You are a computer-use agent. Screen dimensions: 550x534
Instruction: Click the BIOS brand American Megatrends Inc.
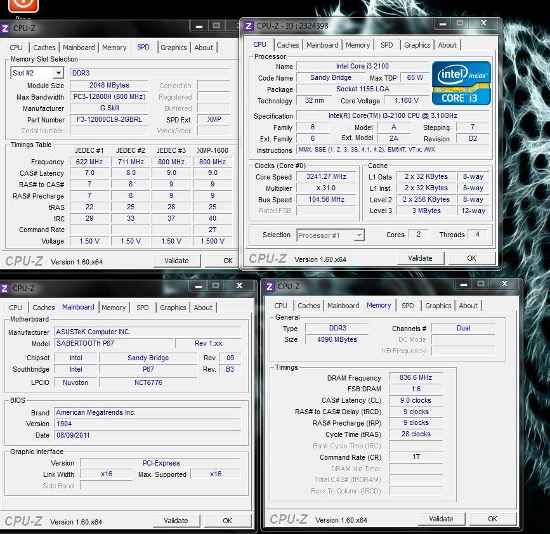(x=148, y=412)
